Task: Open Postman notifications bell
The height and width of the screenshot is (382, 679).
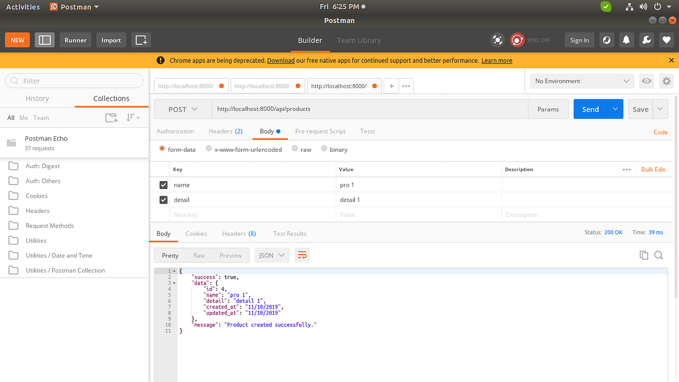Action: (626, 40)
